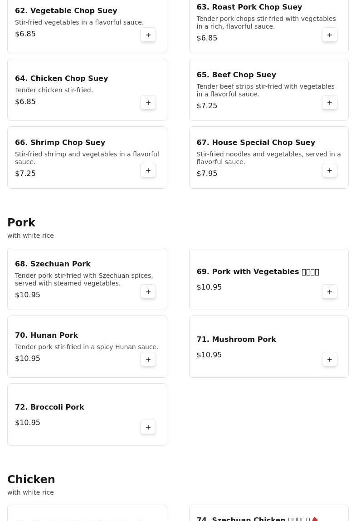
Task: Select the Chicken section heading
Action: (31, 479)
